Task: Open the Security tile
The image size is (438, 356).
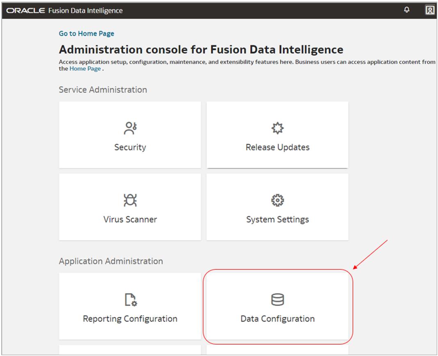Action: coord(130,135)
